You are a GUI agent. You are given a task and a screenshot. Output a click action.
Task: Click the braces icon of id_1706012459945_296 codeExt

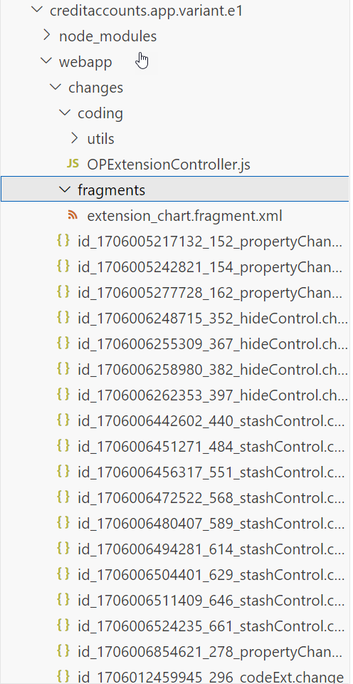[63, 677]
